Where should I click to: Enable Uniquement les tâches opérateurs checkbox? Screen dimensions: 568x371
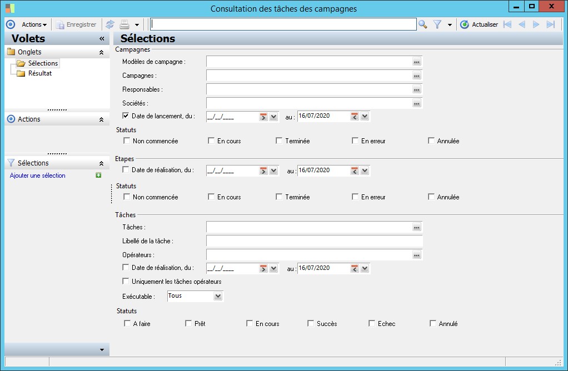(126, 282)
